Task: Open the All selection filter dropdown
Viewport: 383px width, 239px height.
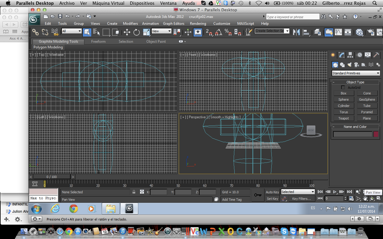Action: tap(72, 31)
